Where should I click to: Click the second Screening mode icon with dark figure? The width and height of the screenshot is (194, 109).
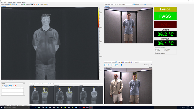(x=33, y=5)
